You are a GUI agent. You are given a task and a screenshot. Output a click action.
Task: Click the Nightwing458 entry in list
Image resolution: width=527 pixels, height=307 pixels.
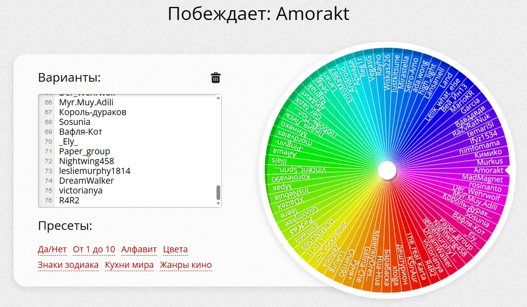[86, 161]
